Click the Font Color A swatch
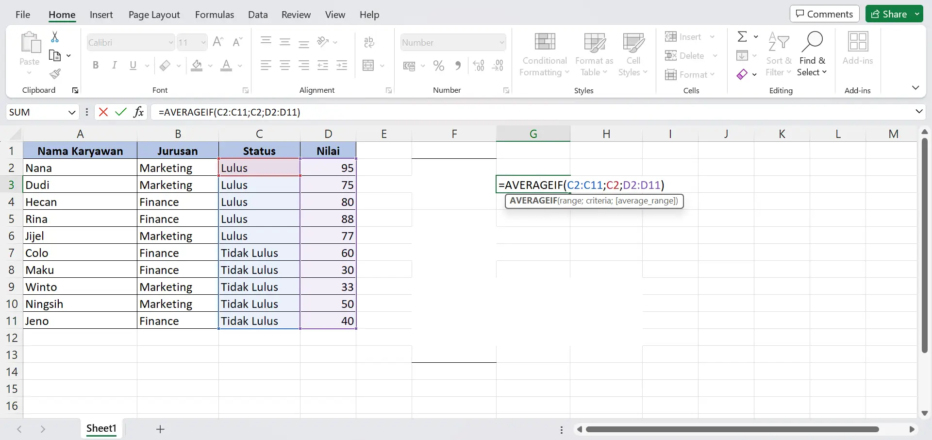 point(226,65)
